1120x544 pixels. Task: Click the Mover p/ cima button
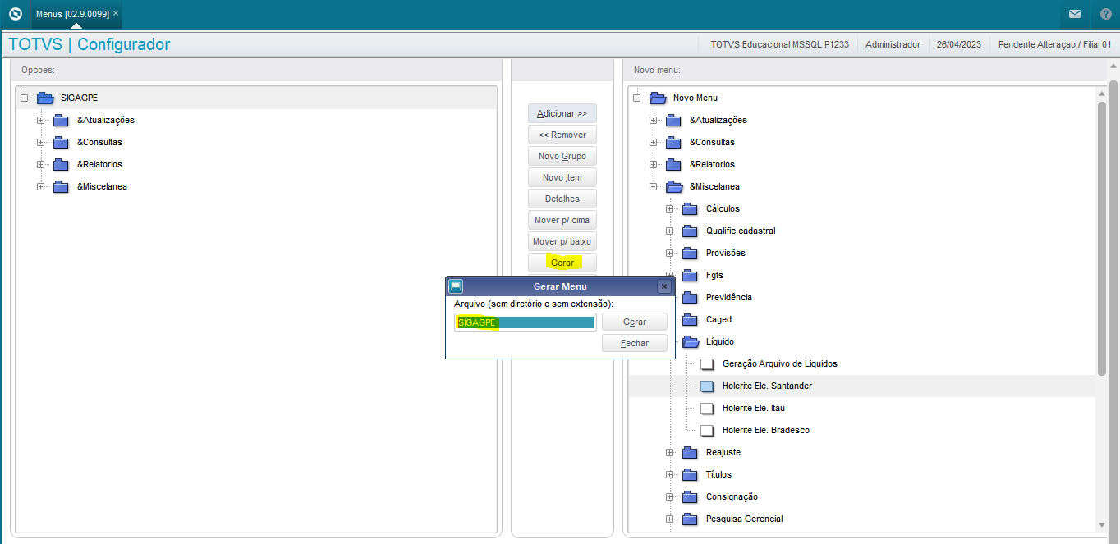562,220
